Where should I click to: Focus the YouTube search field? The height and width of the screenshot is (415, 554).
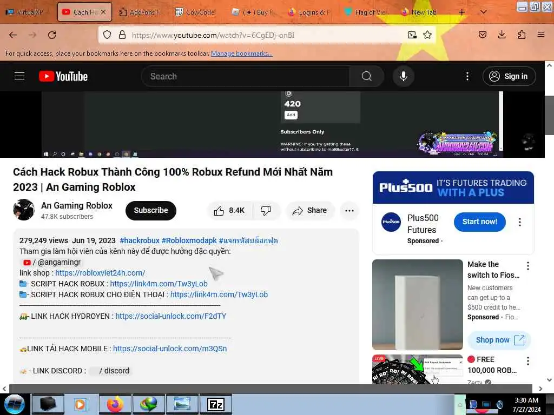(x=246, y=76)
